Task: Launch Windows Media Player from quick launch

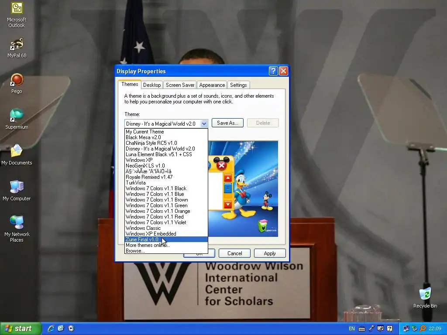Action: [71, 328]
